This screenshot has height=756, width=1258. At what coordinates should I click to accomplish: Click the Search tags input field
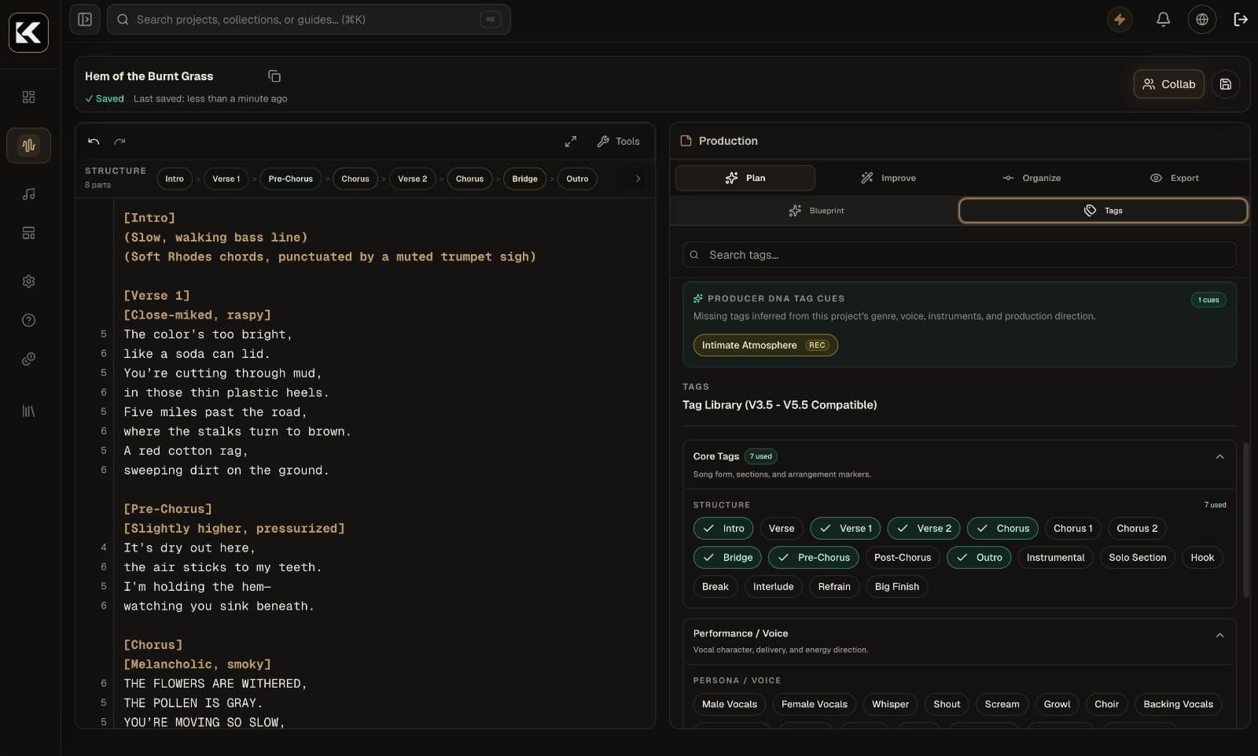(959, 255)
